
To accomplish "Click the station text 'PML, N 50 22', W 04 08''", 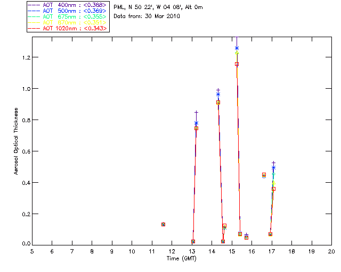I will tap(148, 7).
